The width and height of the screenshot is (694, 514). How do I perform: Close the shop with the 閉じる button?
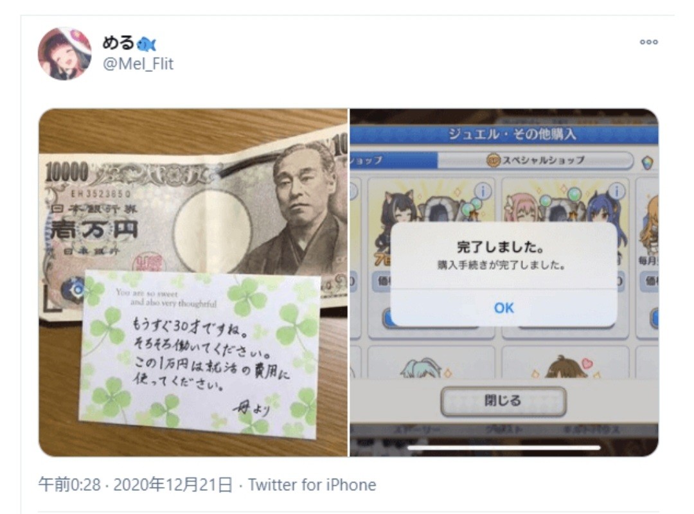click(504, 401)
